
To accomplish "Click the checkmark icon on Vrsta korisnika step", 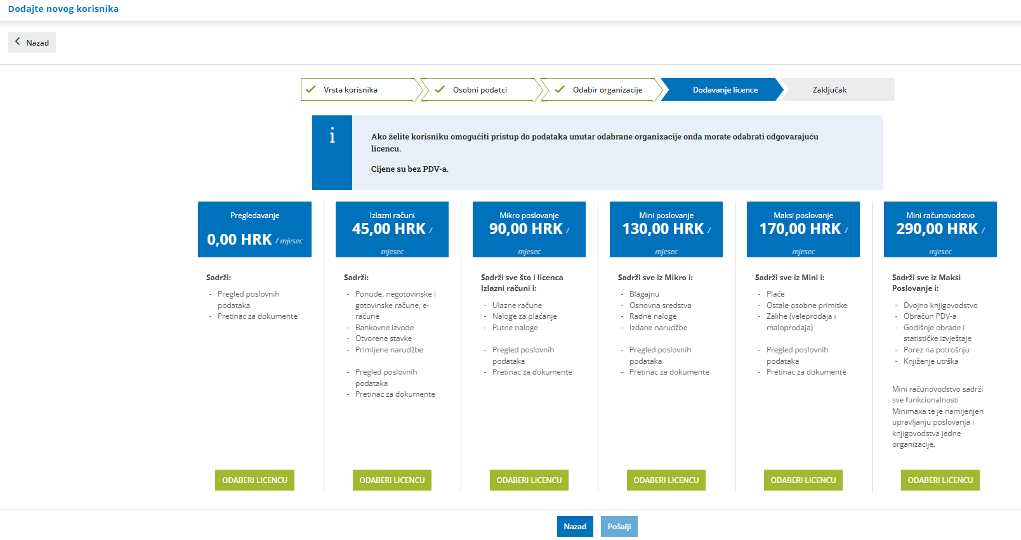I will click(311, 89).
